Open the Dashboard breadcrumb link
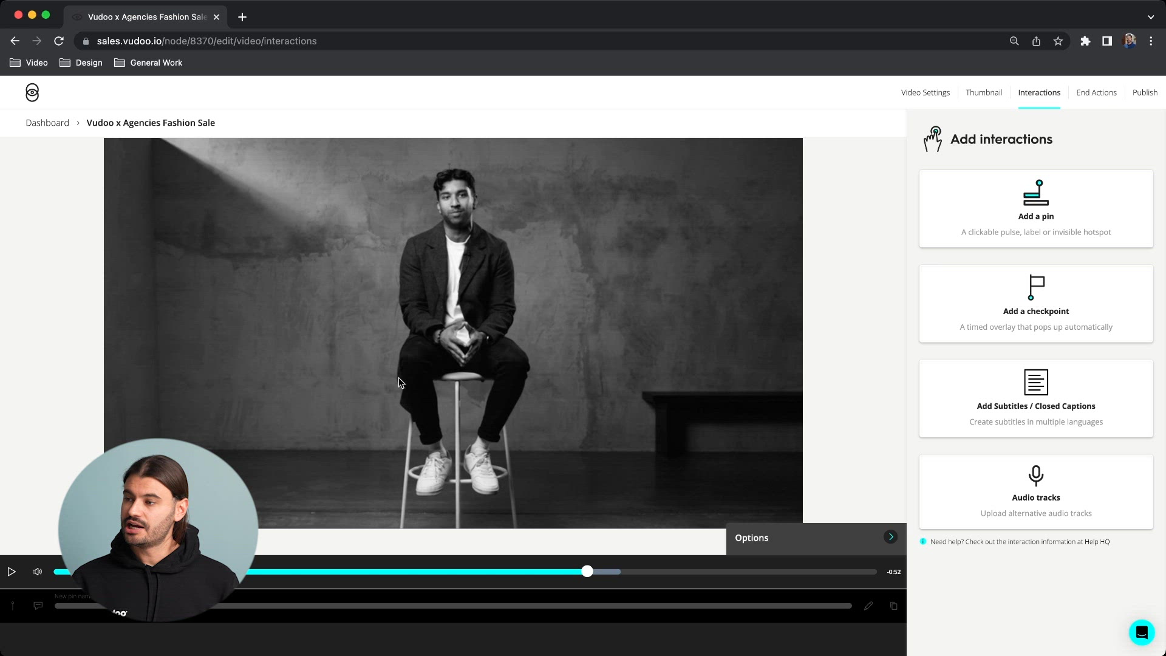Viewport: 1166px width, 656px height. coord(47,123)
